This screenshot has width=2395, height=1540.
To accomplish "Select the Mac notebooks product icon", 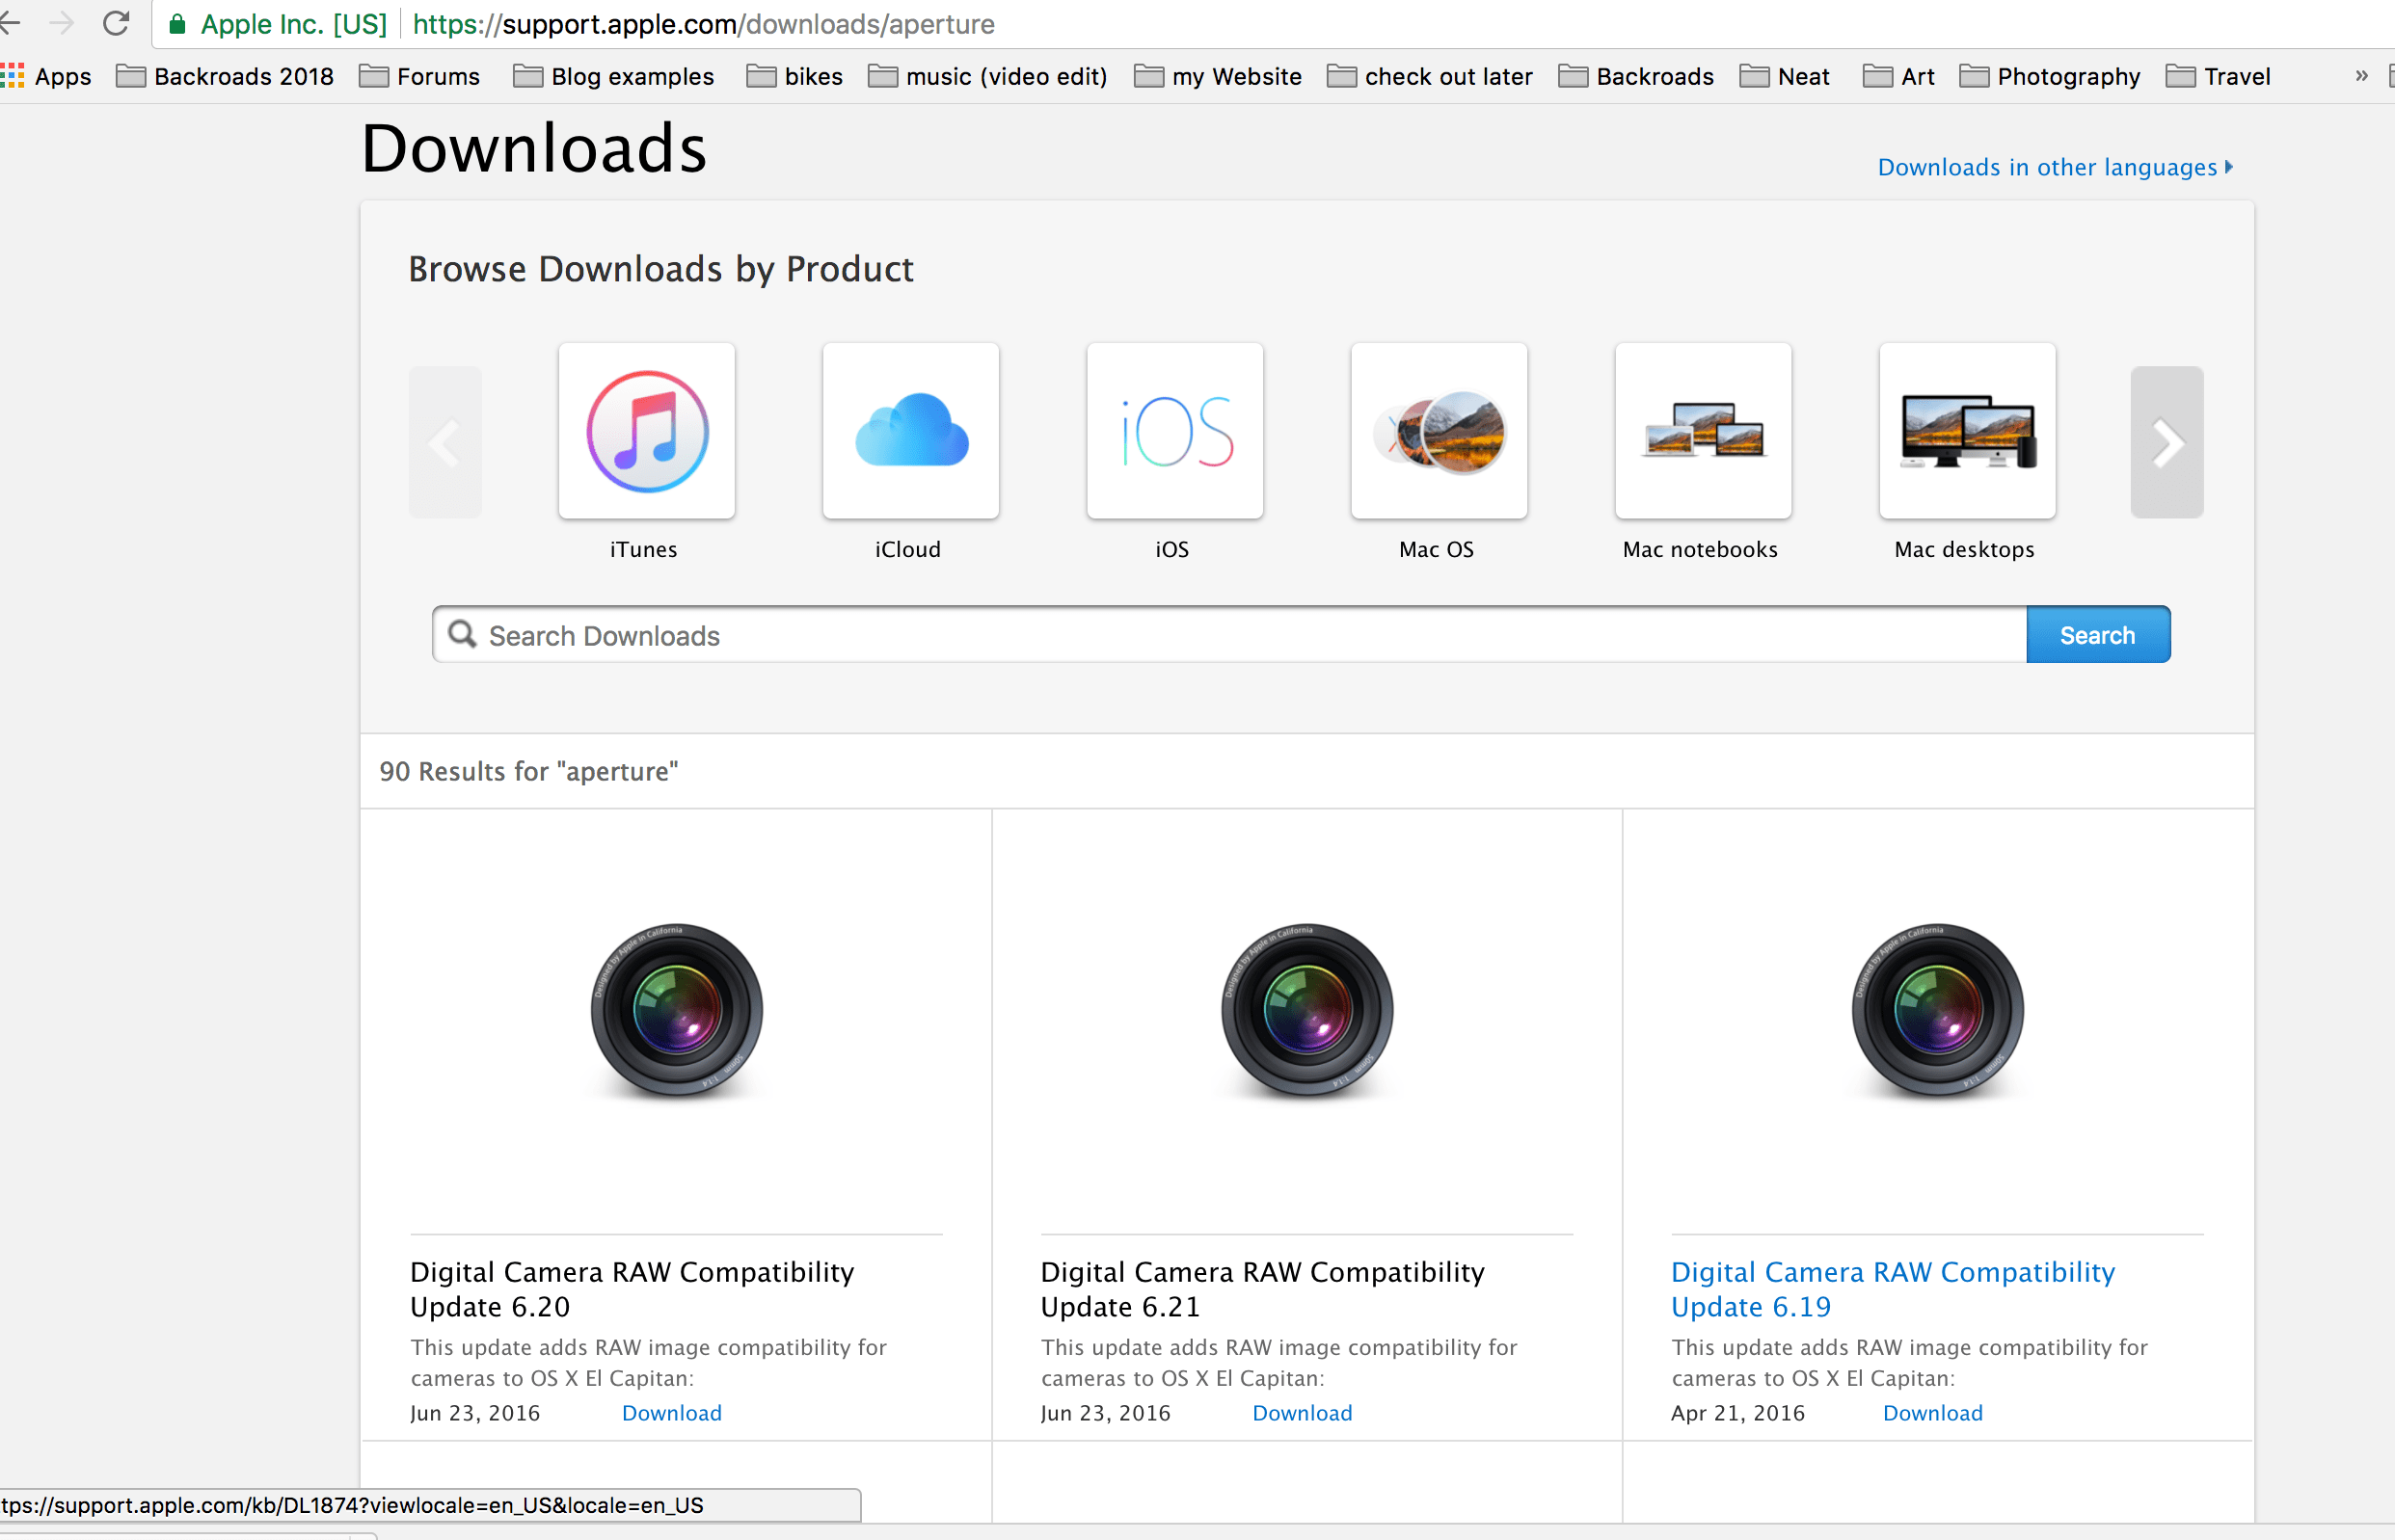I will tap(1702, 432).
